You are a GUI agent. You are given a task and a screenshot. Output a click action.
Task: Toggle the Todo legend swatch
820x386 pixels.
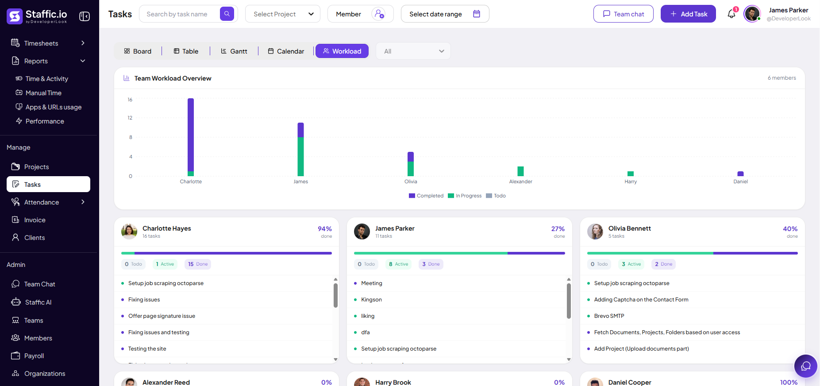coord(489,196)
